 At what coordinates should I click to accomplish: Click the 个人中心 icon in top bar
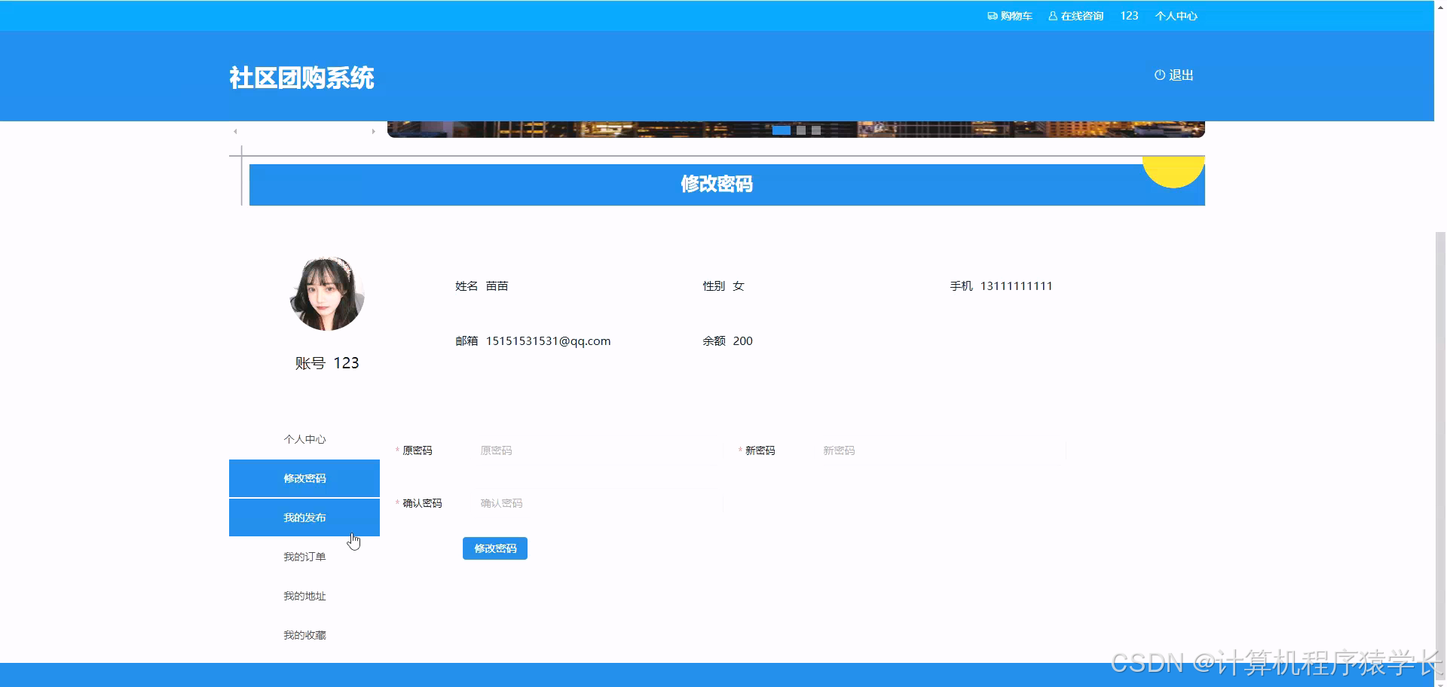coord(1176,15)
